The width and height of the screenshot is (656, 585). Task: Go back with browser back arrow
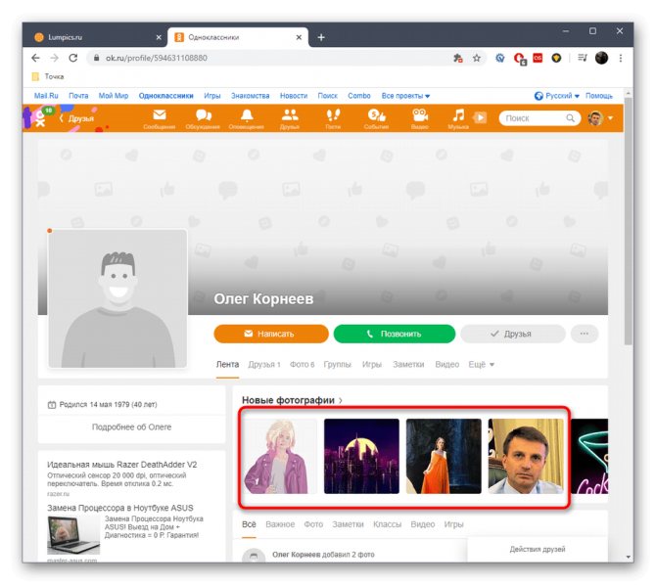point(35,58)
